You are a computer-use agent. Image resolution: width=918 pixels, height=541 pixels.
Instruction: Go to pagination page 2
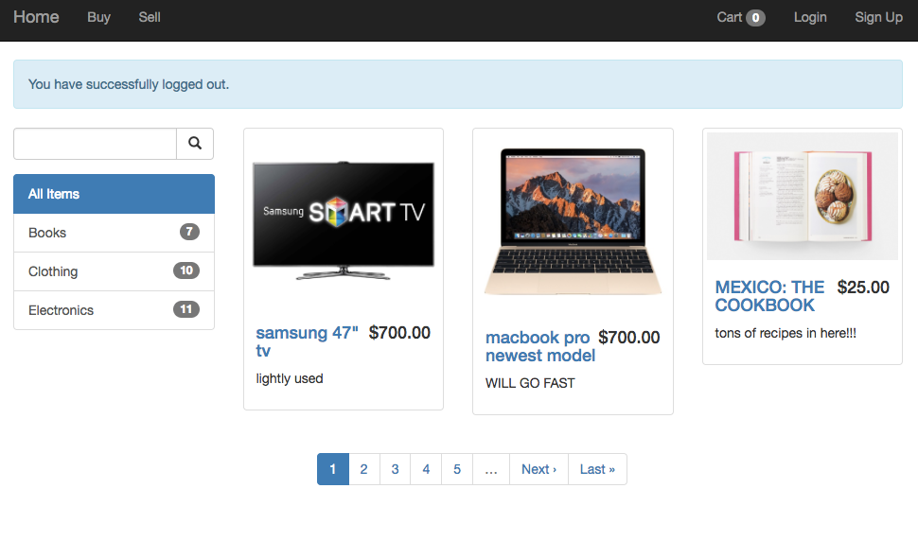(364, 469)
